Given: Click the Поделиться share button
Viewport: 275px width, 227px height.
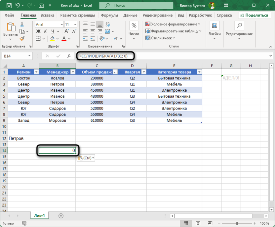Looking at the screenshot, I should click(x=254, y=15).
